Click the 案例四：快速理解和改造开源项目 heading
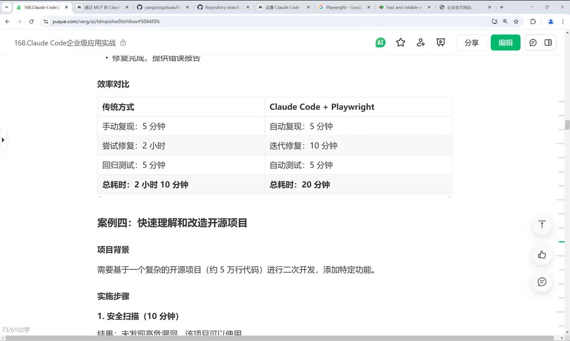Image resolution: width=570 pixels, height=341 pixels. 173,223
